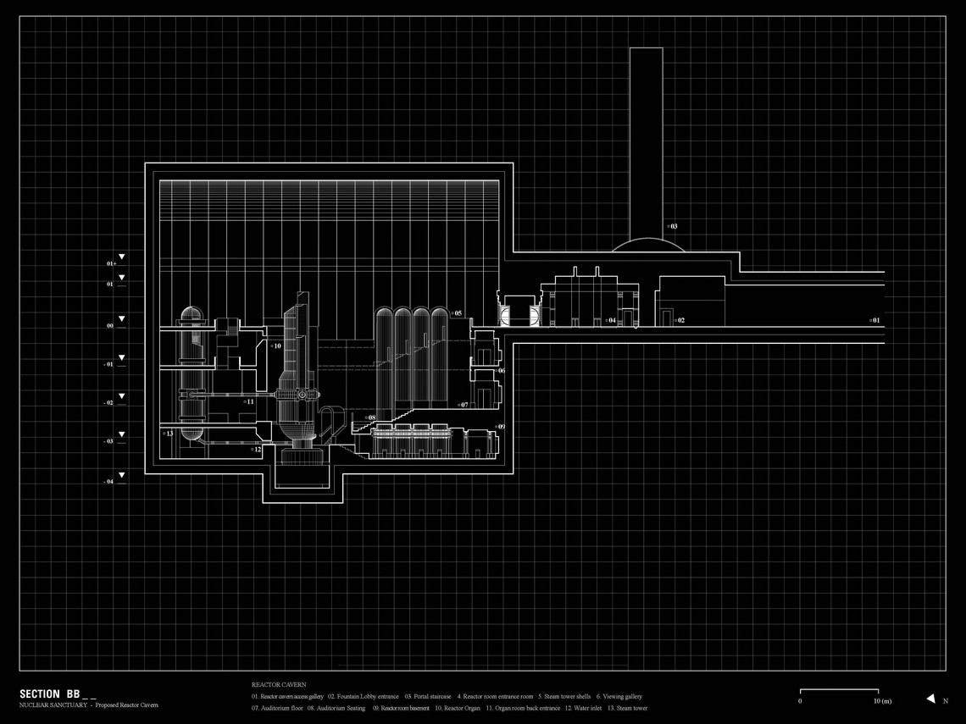
Task: Click the 12 water inlet callout marker
Action: pyautogui.click(x=256, y=450)
